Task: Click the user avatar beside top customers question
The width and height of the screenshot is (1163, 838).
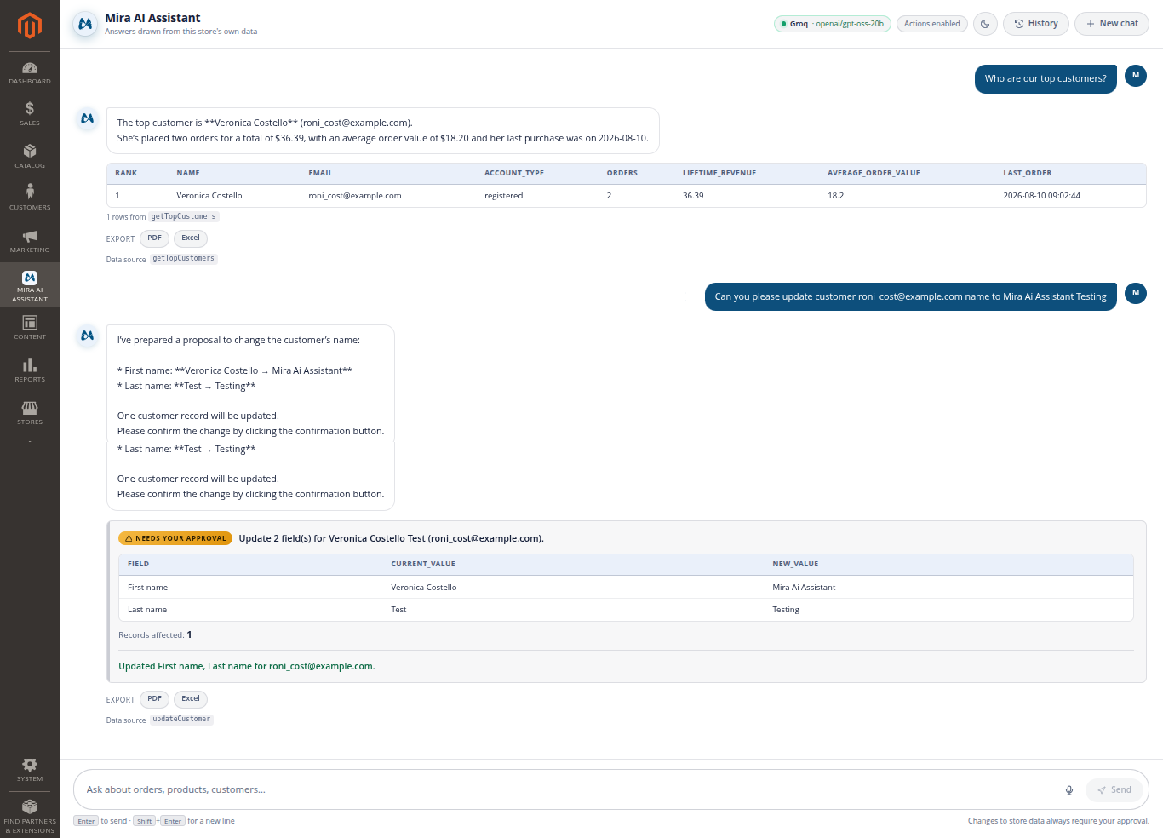Action: pyautogui.click(x=1136, y=76)
